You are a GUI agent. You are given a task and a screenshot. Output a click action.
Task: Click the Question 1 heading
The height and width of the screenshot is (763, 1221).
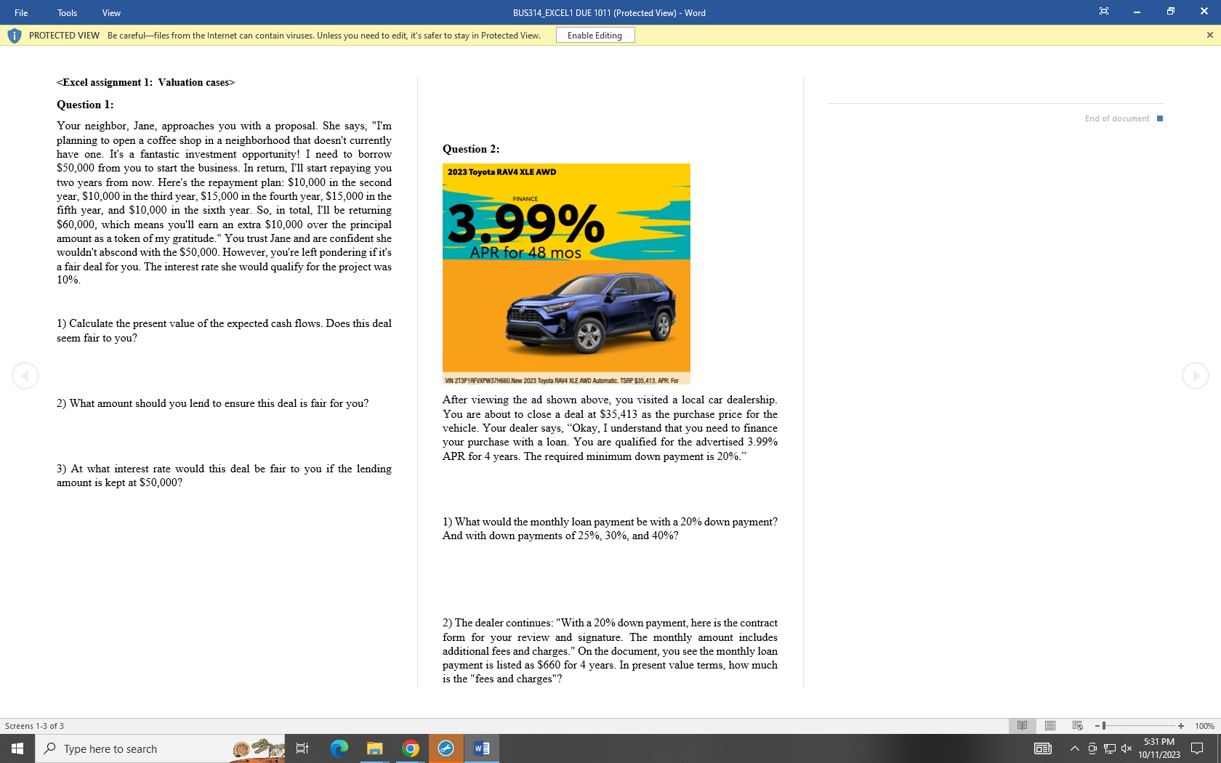click(x=85, y=105)
